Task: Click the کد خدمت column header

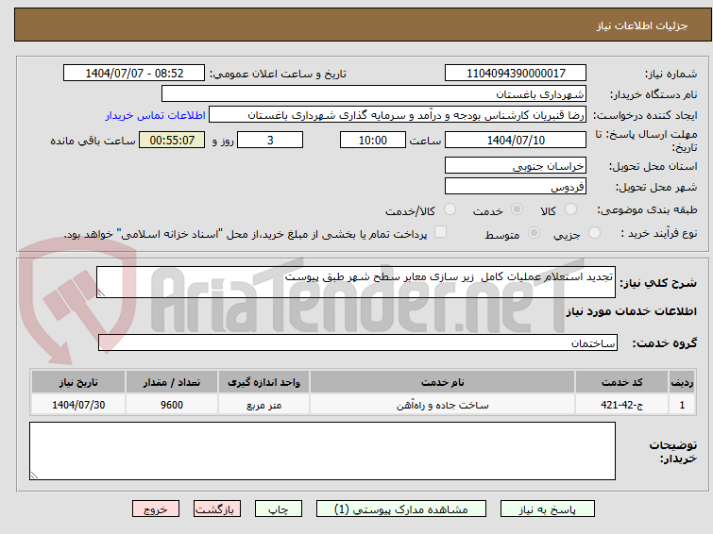Action: (621, 382)
